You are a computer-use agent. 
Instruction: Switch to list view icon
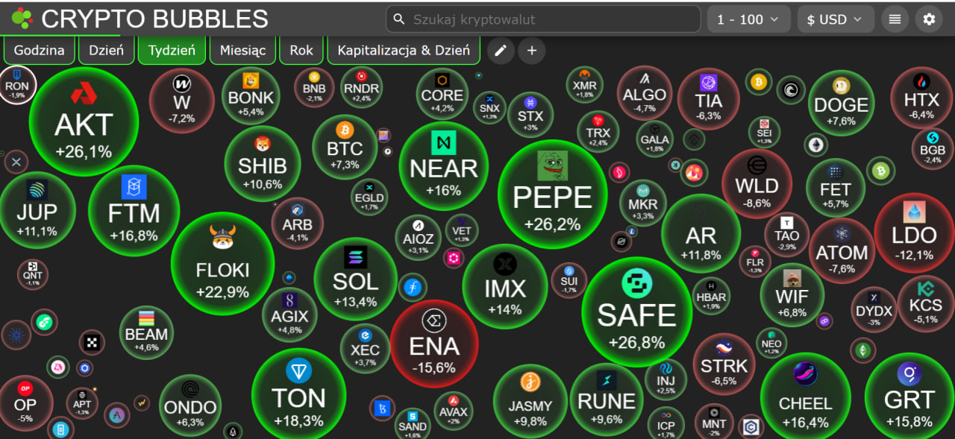coord(895,19)
